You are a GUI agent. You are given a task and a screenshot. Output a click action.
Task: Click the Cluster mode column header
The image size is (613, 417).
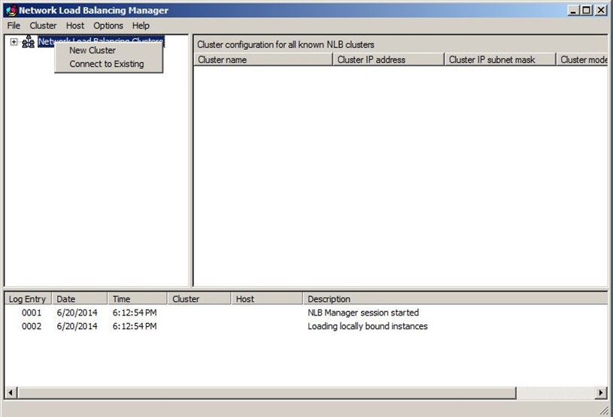(x=582, y=60)
